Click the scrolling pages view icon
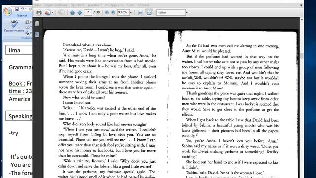Screen dimensions: 316x178 click(140, 13)
